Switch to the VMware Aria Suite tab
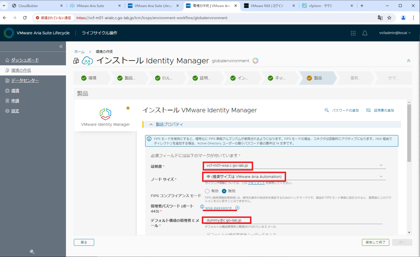This screenshot has height=257, width=420. [95, 6]
